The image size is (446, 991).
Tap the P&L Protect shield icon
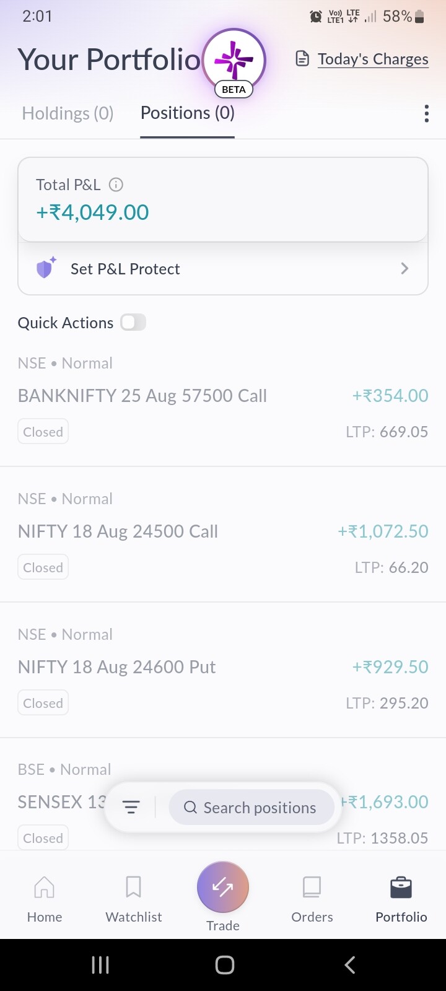(x=46, y=268)
